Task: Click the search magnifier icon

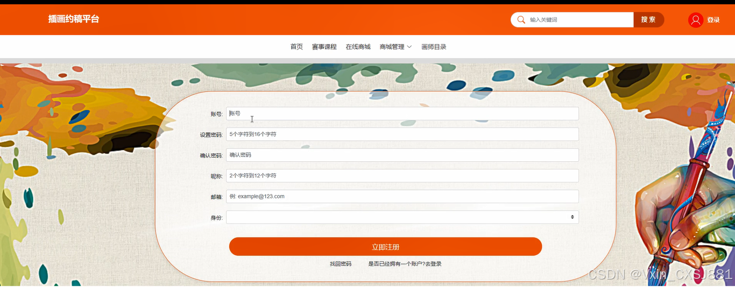Action: click(x=520, y=20)
